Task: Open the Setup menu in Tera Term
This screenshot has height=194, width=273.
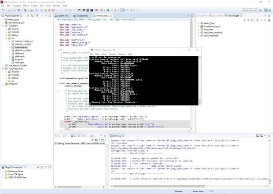Action: pos(105,54)
